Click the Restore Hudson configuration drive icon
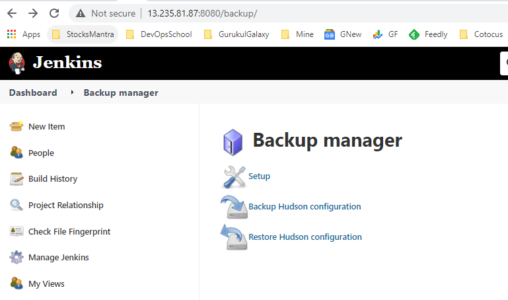 click(234, 237)
